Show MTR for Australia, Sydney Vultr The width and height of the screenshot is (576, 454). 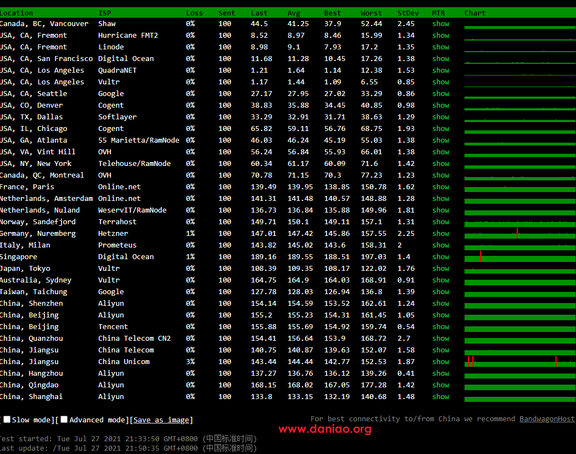coord(440,280)
